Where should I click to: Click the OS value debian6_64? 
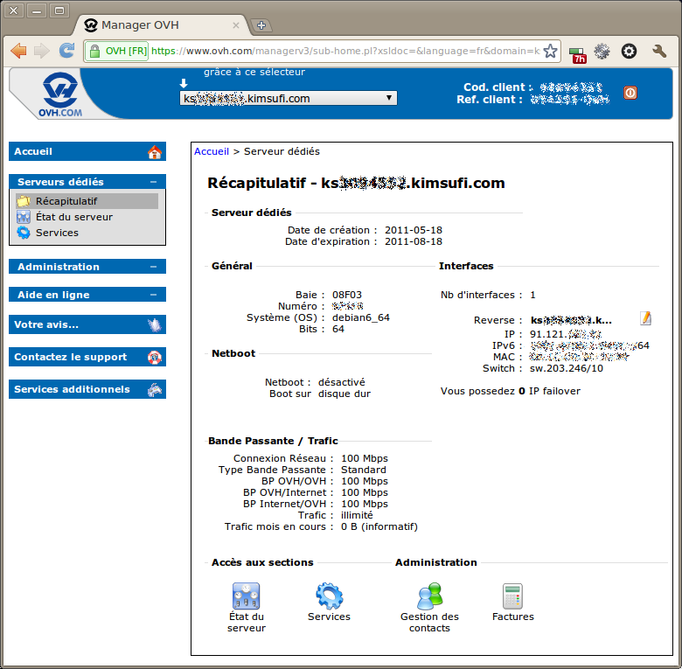(361, 317)
